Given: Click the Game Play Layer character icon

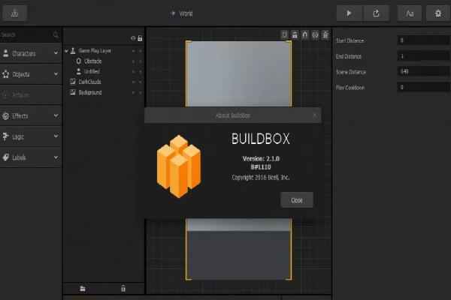Looking at the screenshot, I should (73, 51).
